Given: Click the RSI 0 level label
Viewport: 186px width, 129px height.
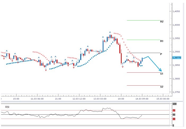Looking at the screenshot, I should tap(173, 125).
